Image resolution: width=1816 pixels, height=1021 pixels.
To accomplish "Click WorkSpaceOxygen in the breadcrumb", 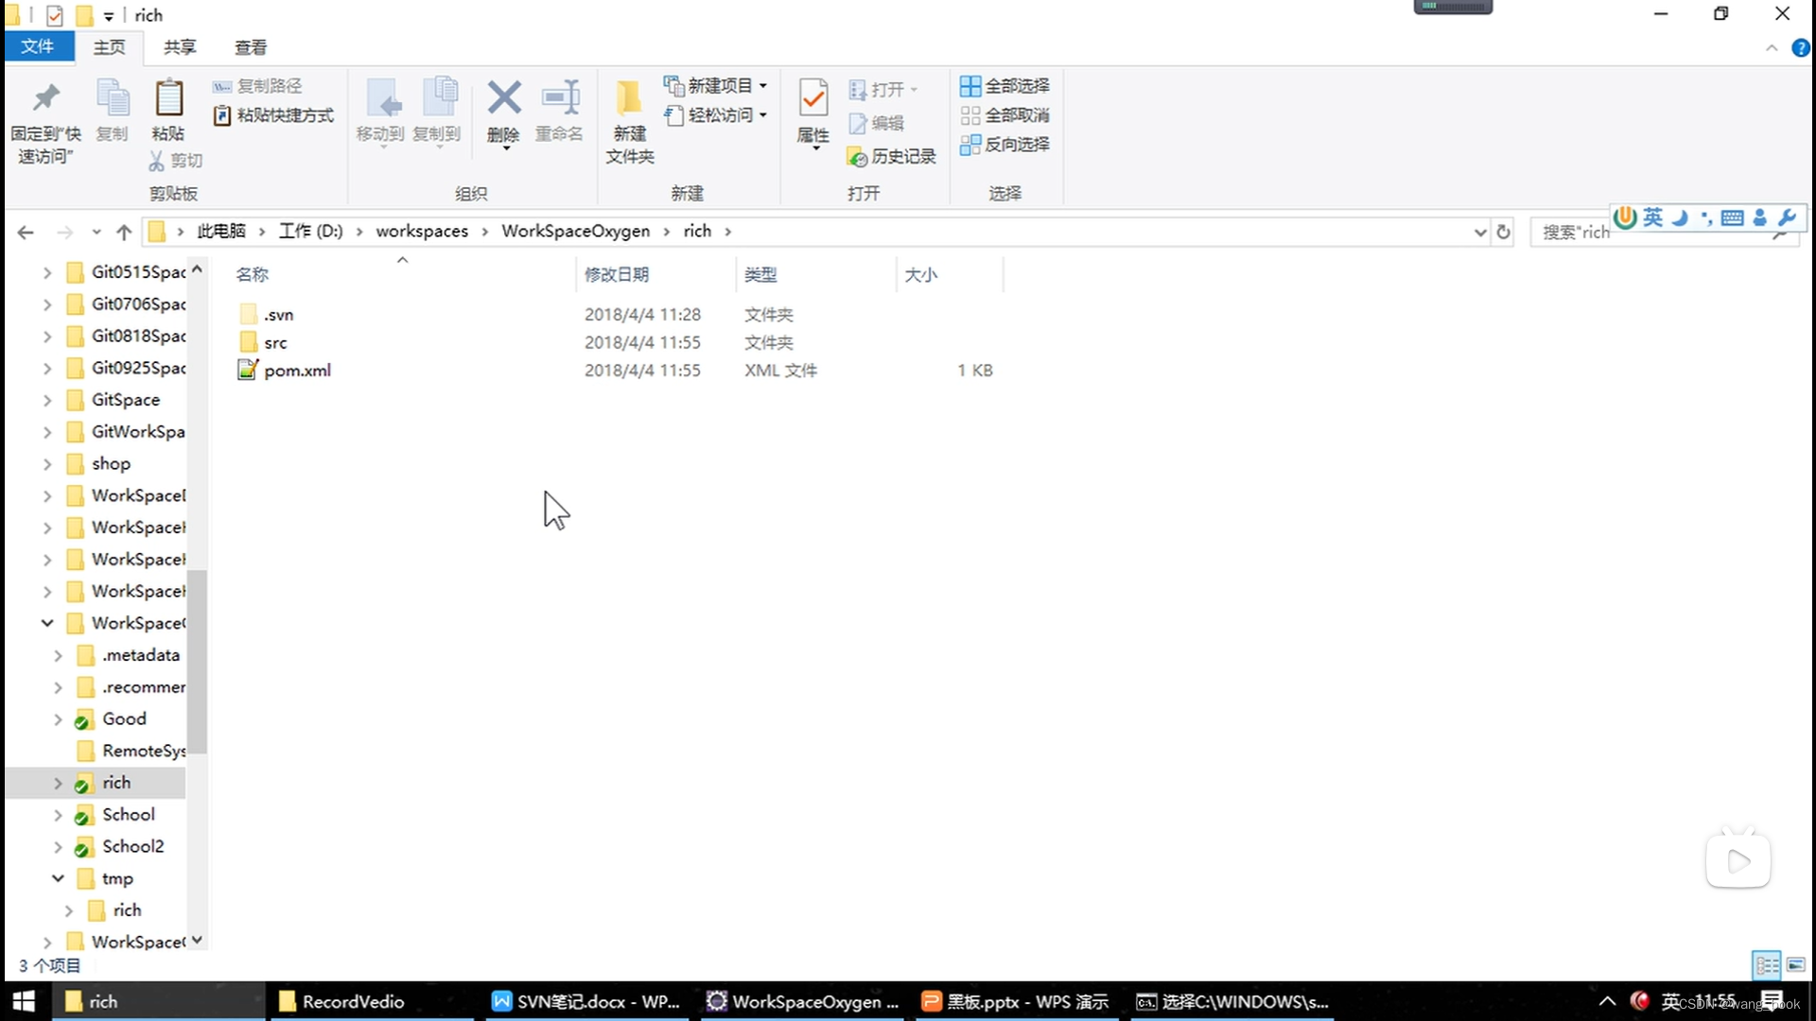I will [575, 232].
